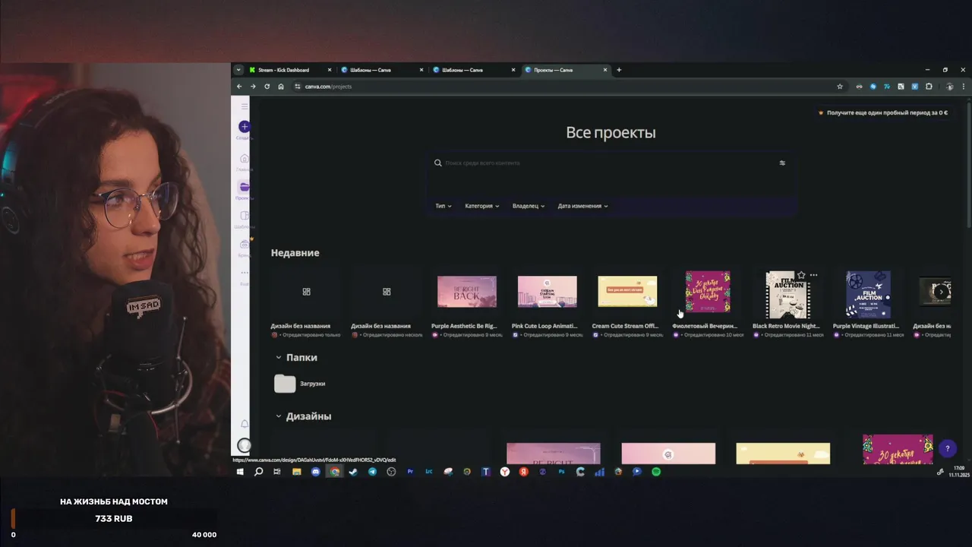972x547 pixels.
Task: Open Discord from the taskbar
Action: 315,472
